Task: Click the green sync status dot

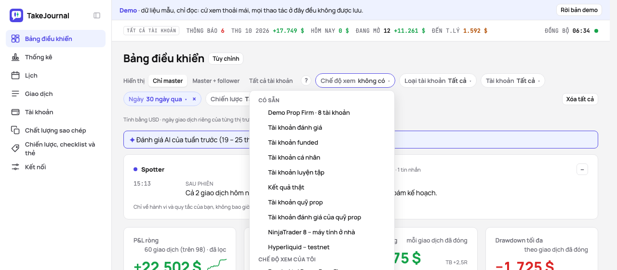Action: coord(596,31)
